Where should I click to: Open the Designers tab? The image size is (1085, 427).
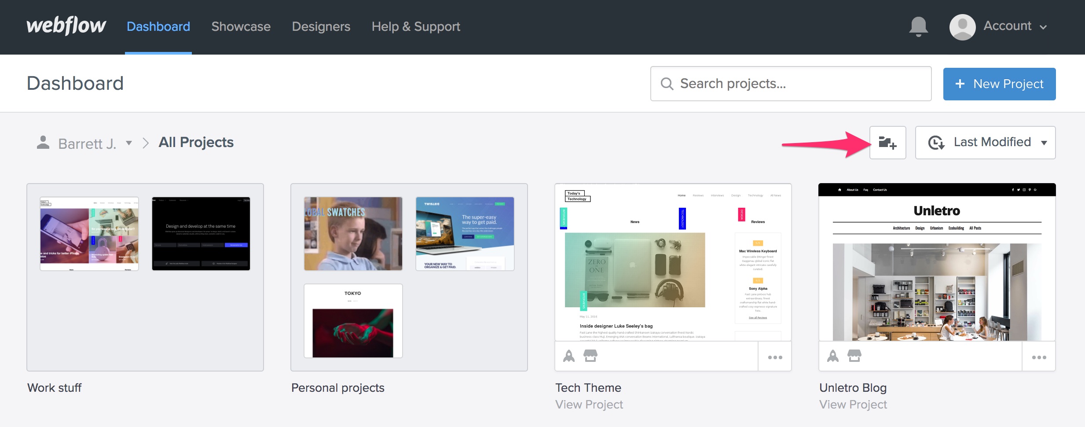tap(321, 26)
